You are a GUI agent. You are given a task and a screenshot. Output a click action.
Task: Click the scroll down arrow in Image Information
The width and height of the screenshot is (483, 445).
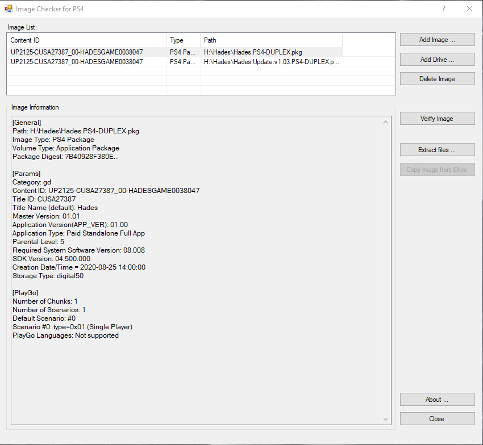pyautogui.click(x=386, y=419)
